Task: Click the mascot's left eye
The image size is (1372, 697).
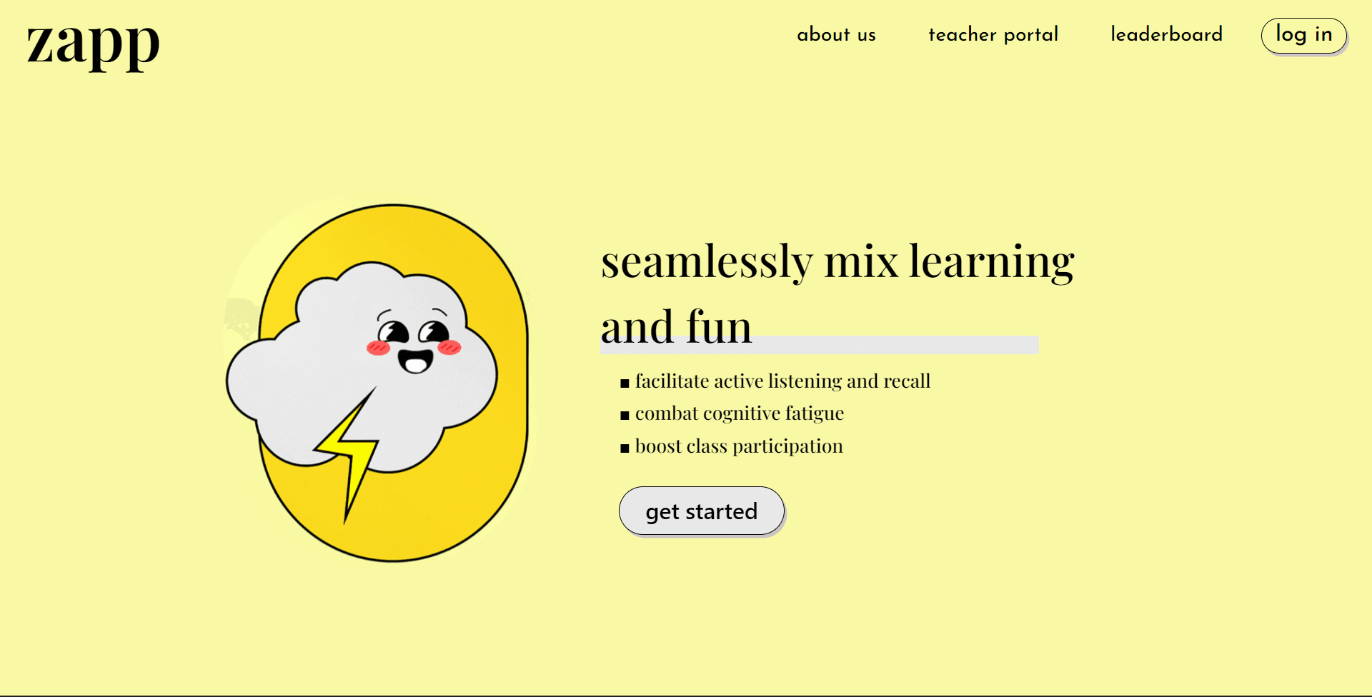Action: point(393,332)
